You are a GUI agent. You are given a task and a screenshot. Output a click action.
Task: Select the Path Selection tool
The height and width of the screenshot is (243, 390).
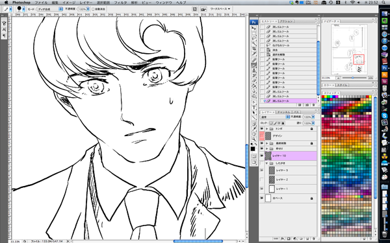253,112
